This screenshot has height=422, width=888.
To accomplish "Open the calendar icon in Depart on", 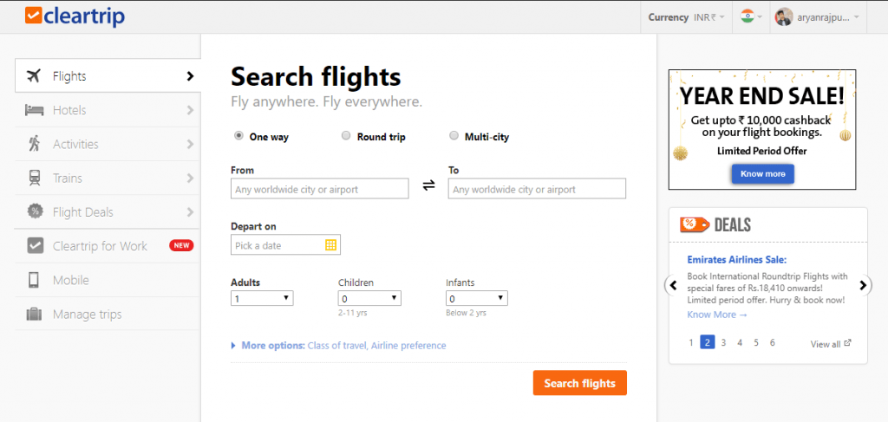I will click(330, 245).
